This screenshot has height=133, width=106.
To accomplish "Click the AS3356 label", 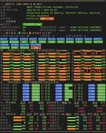I will 51,39.
